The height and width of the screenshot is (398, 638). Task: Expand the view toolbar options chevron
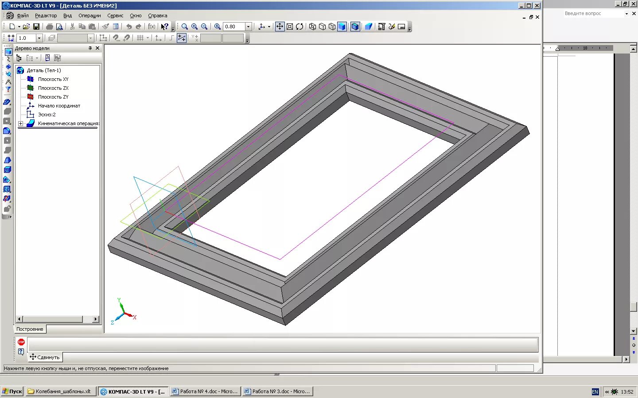click(x=410, y=29)
